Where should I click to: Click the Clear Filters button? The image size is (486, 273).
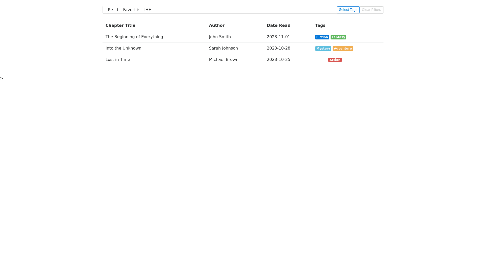(x=371, y=10)
